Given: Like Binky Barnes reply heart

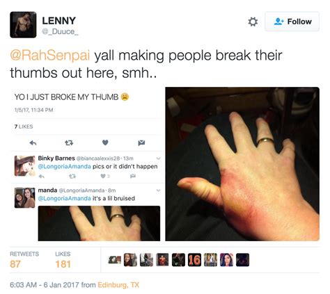Looking at the screenshot, I should point(103,177).
